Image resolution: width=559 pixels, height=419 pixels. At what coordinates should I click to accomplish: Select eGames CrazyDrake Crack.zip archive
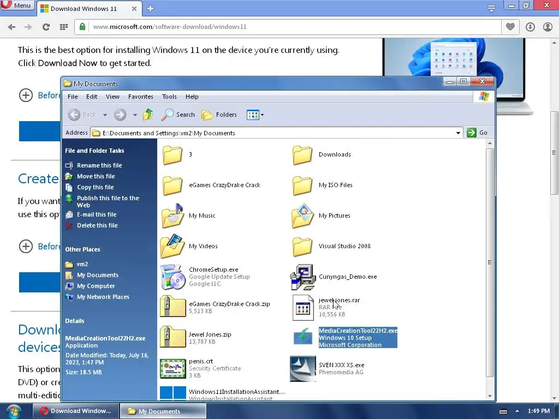pos(173,307)
